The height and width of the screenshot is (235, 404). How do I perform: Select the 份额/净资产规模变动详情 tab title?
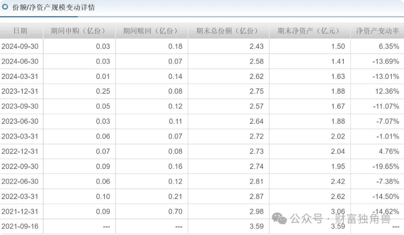[x=53, y=7]
